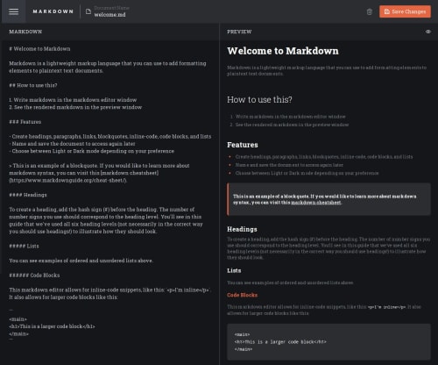Click editor line '2. See the rendered markdown'

pyautogui.click(x=75, y=107)
